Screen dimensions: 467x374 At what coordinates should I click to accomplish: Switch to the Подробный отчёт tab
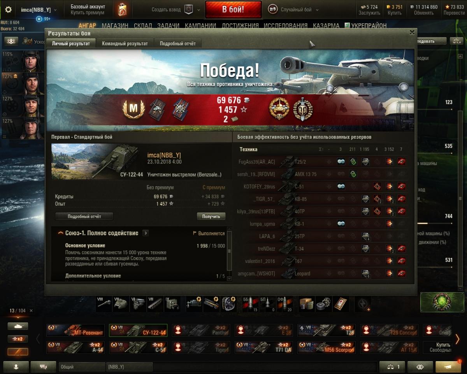click(x=178, y=44)
